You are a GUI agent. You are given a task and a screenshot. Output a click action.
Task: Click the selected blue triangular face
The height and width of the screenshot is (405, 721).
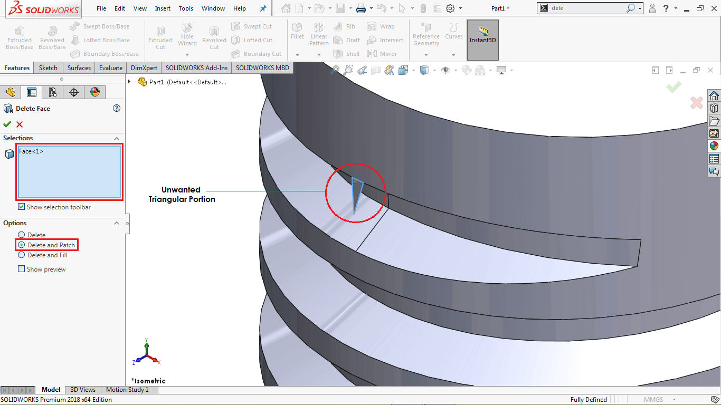pyautogui.click(x=356, y=193)
